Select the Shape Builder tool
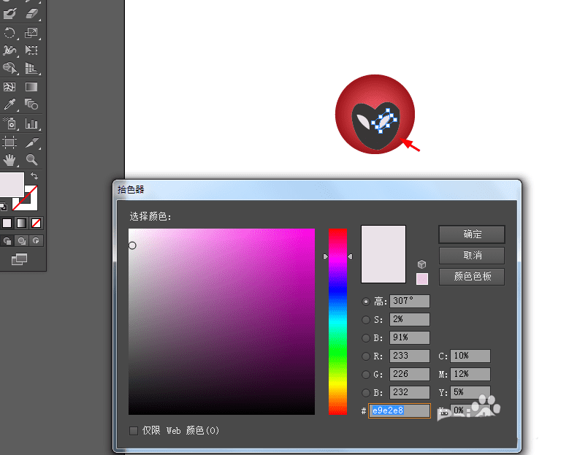 coord(9,68)
